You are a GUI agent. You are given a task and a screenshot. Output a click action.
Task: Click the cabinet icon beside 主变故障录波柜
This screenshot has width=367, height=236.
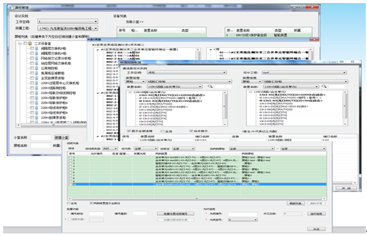click(37, 78)
